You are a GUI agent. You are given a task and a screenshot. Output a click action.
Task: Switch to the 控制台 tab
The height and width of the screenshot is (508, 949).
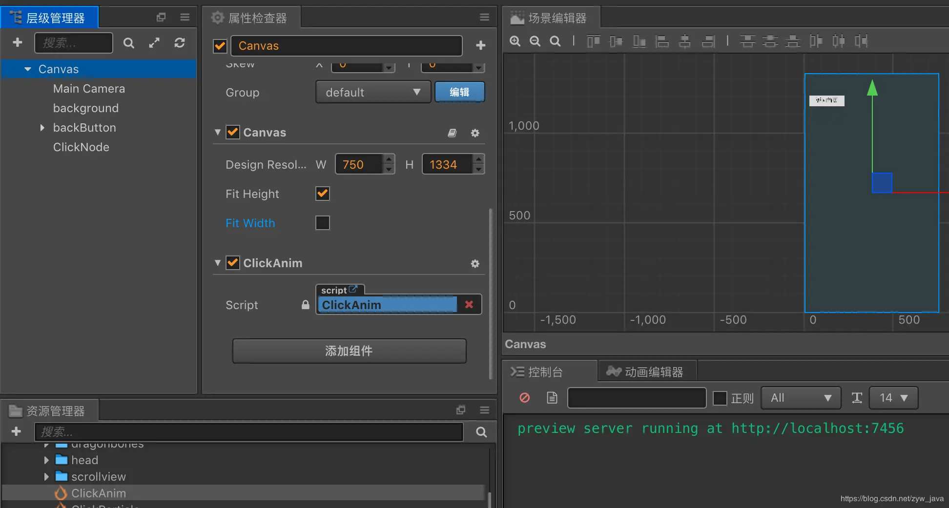[x=549, y=371]
